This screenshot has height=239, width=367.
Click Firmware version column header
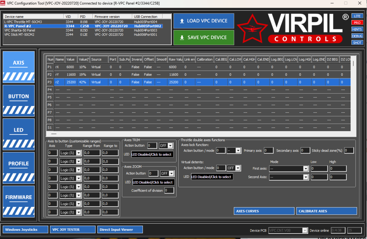tap(112, 16)
